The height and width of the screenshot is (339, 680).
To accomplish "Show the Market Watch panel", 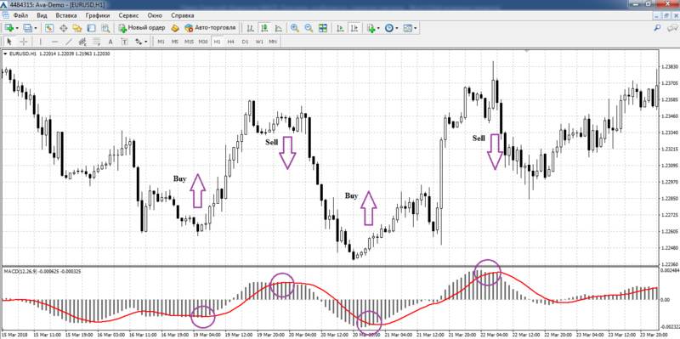I will [49, 28].
